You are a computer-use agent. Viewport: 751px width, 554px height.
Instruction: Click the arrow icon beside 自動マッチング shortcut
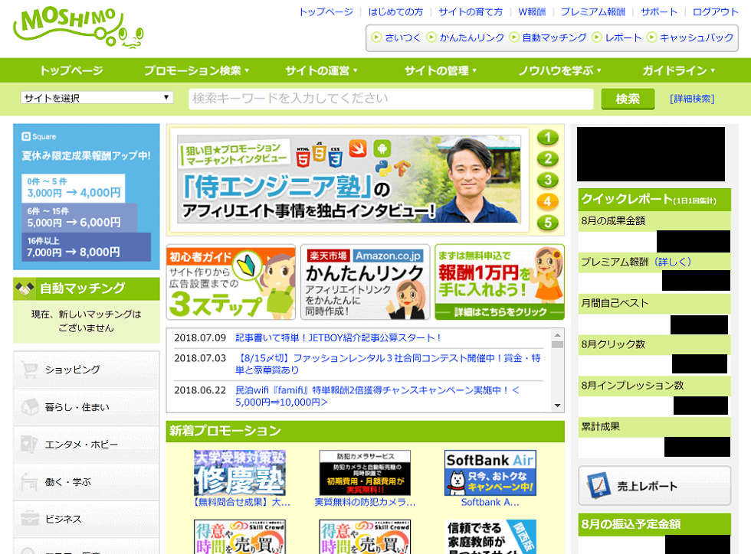(x=514, y=37)
